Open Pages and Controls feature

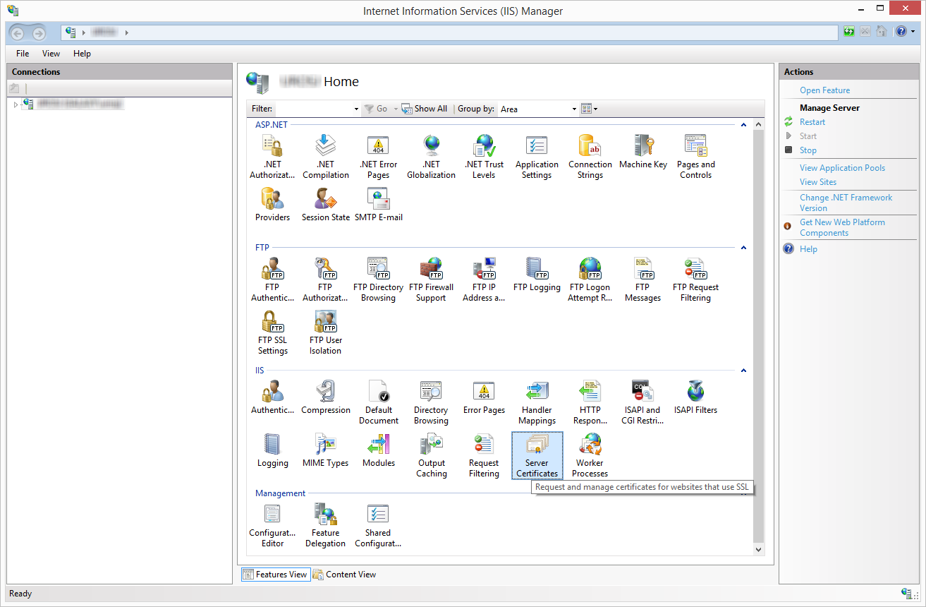pos(695,157)
